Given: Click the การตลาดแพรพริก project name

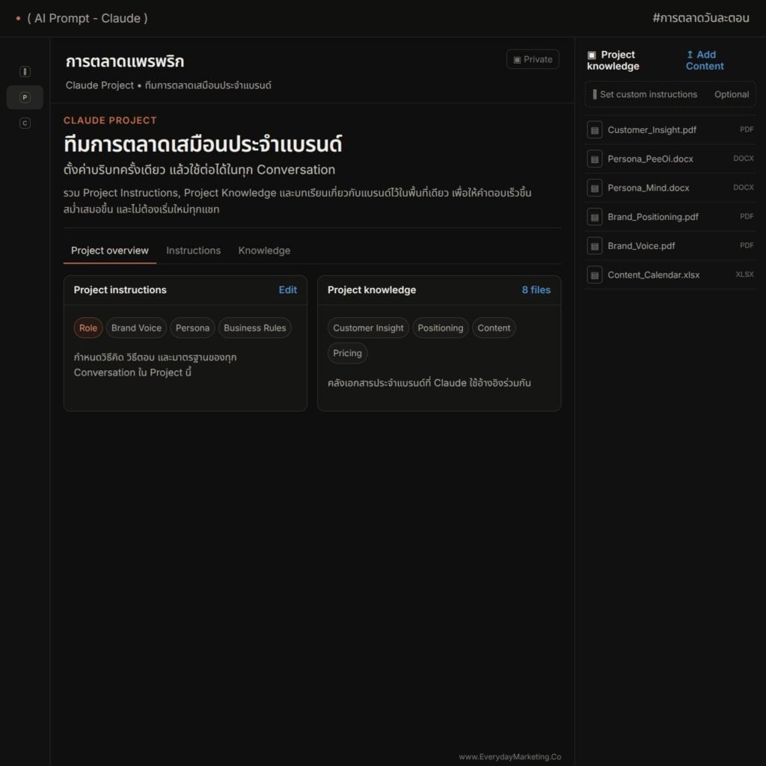Looking at the screenshot, I should coord(125,62).
